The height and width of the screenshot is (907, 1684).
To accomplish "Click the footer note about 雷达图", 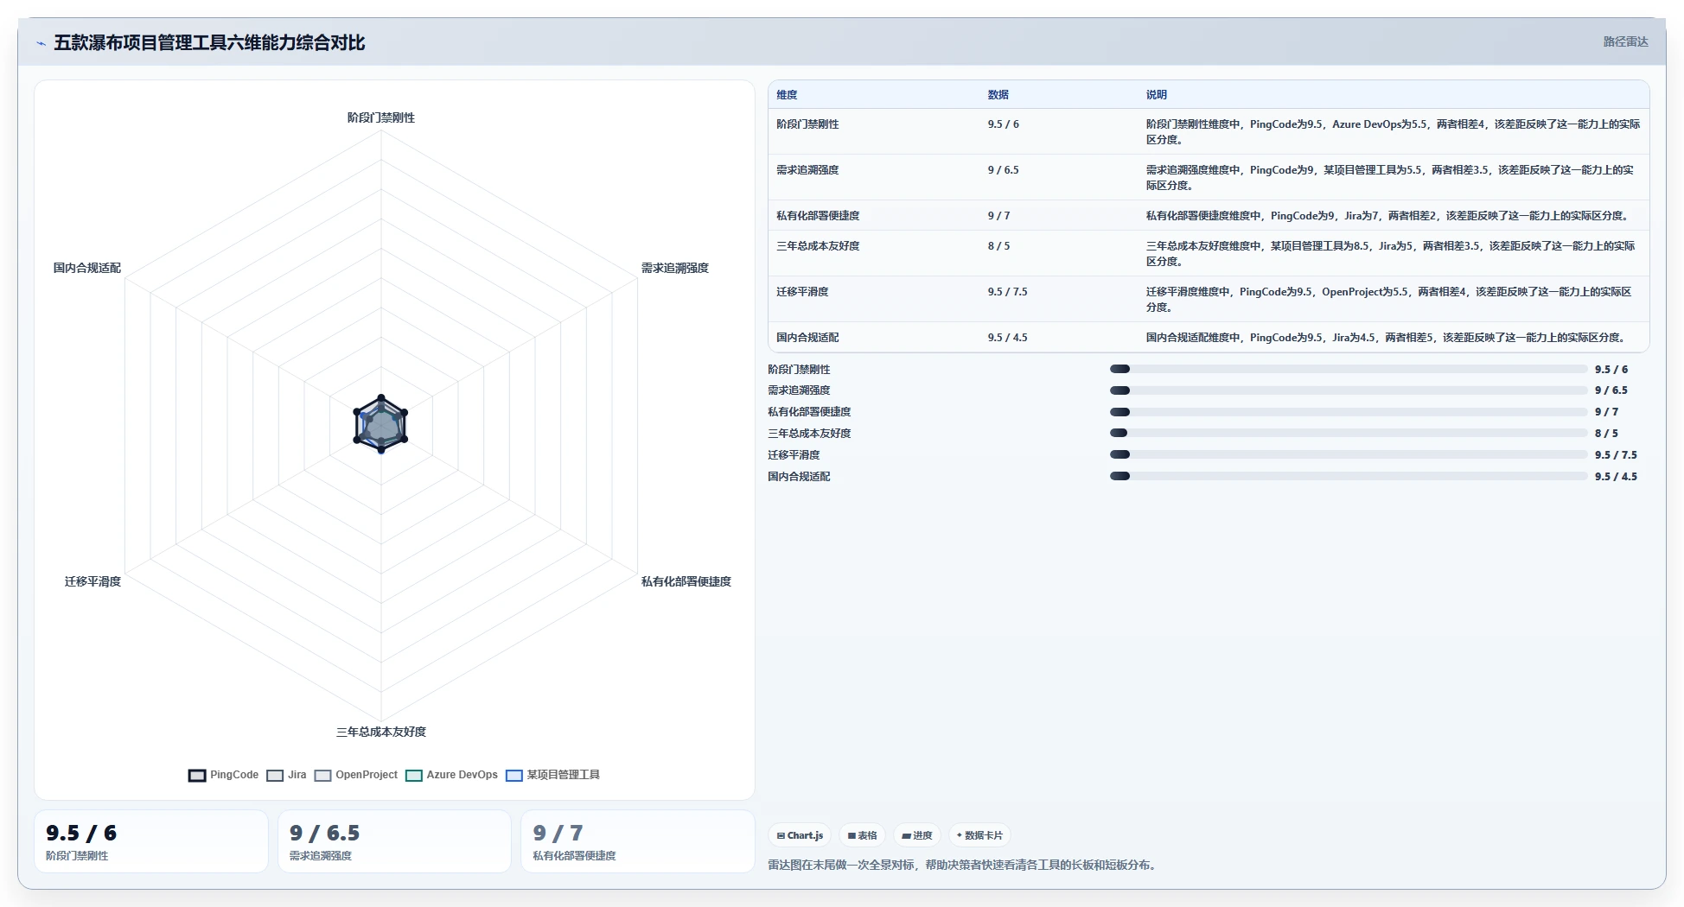I will (964, 865).
